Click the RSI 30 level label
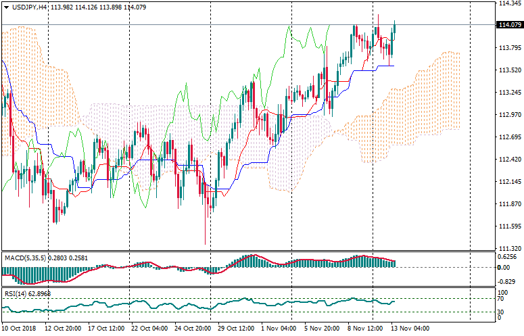This screenshot has height=336, width=524. click(502, 312)
